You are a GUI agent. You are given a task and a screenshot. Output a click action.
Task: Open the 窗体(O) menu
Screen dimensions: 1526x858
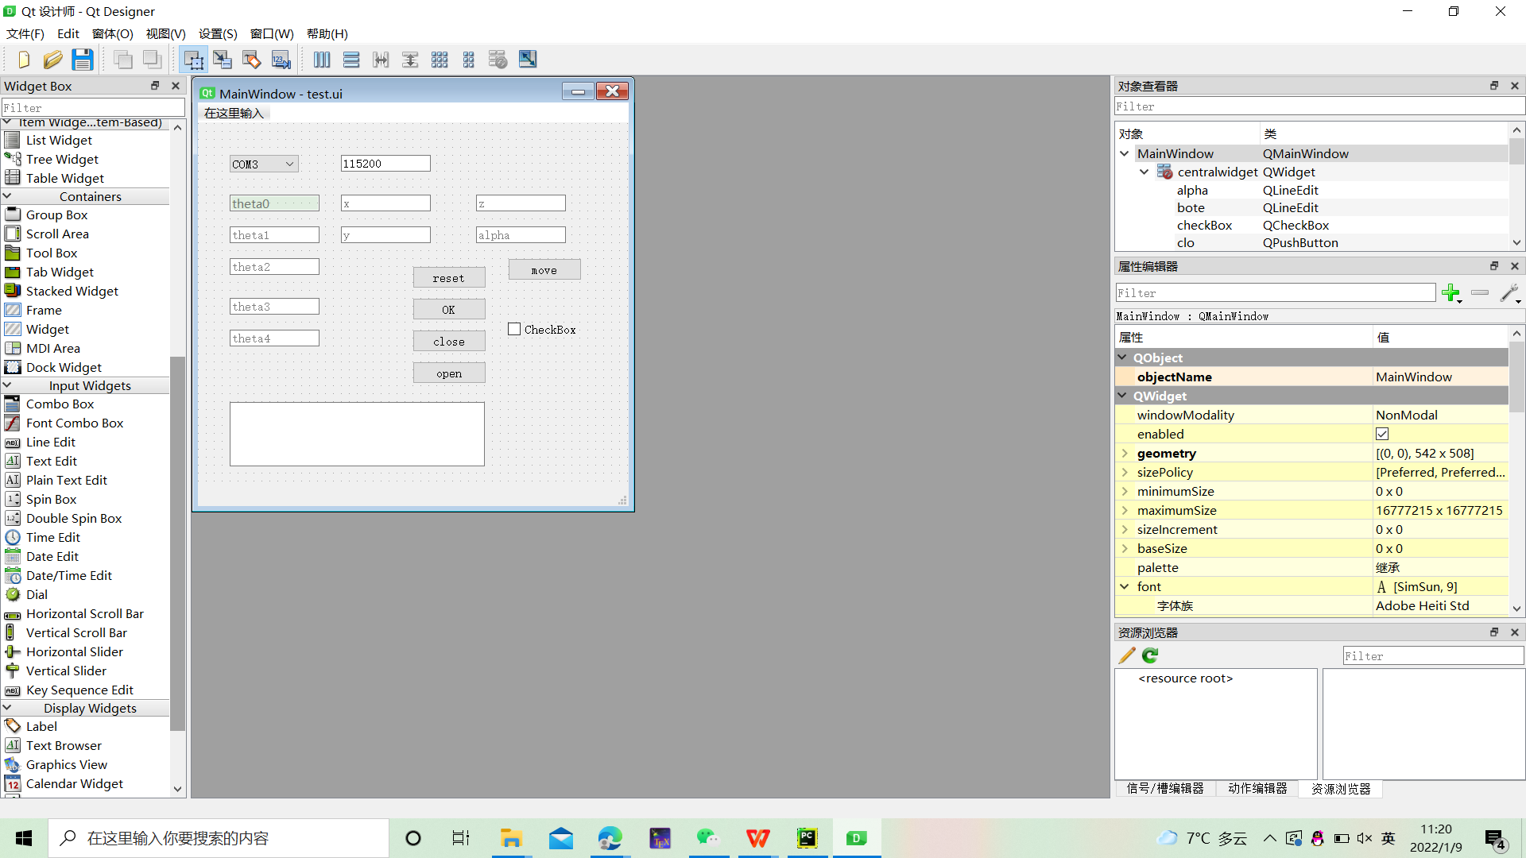[112, 33]
